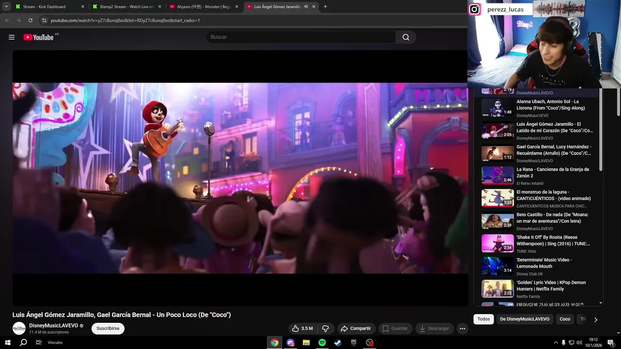Play La Rana Granja de Zenón thumbnail

click(497, 176)
